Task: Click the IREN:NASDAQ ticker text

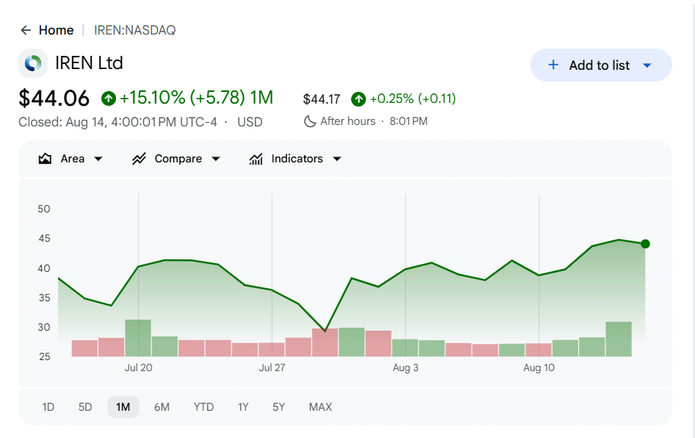Action: pyautogui.click(x=134, y=30)
